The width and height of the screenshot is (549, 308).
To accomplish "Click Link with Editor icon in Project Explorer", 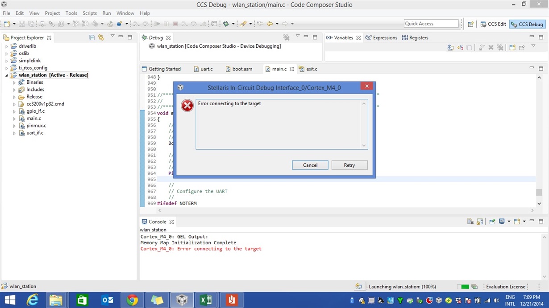I will [x=101, y=37].
